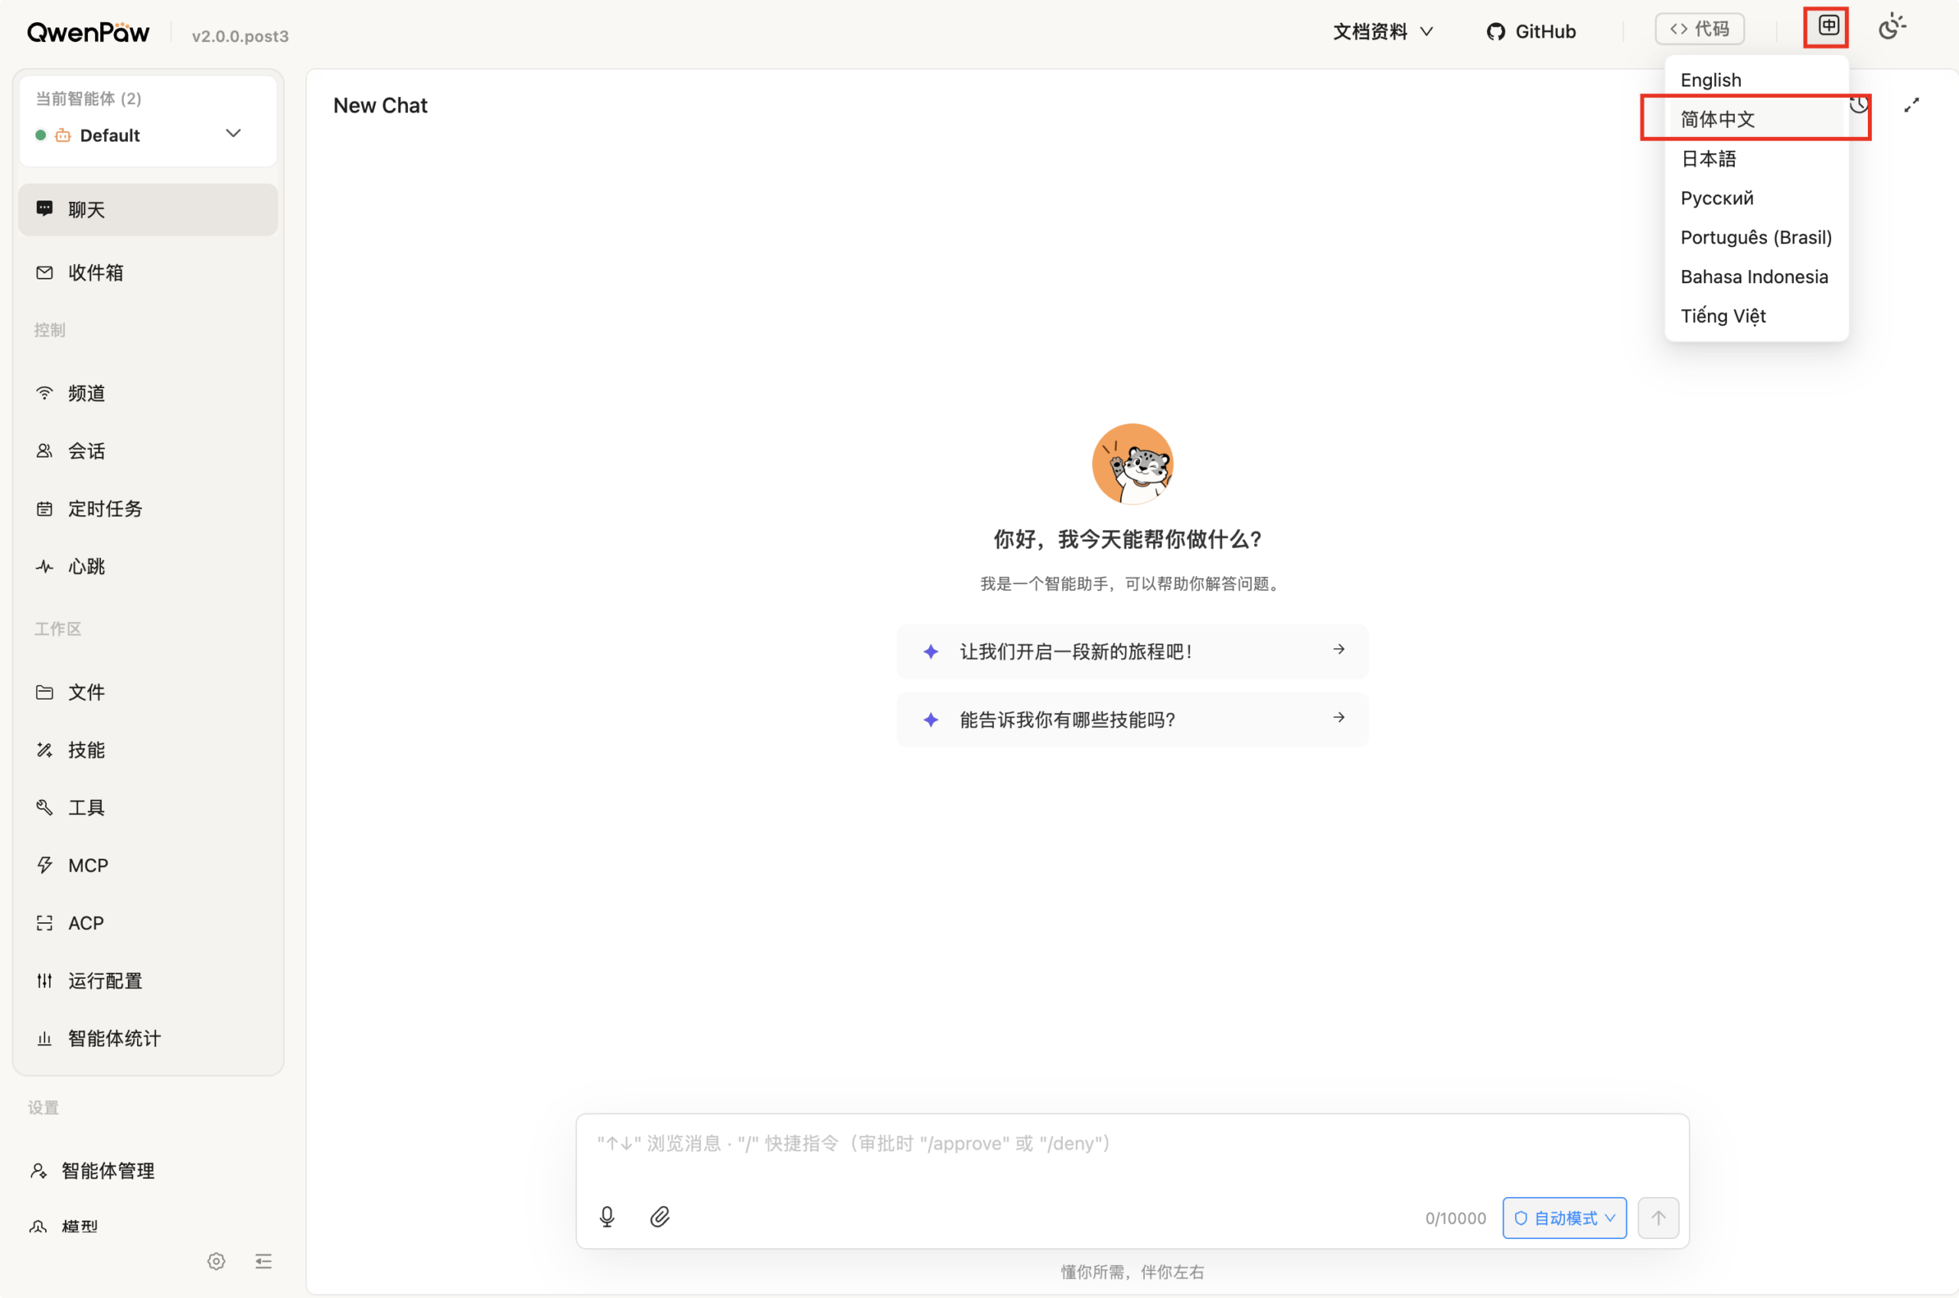Image resolution: width=1959 pixels, height=1298 pixels.
Task: Select 简体中文 language option
Action: [x=1756, y=119]
